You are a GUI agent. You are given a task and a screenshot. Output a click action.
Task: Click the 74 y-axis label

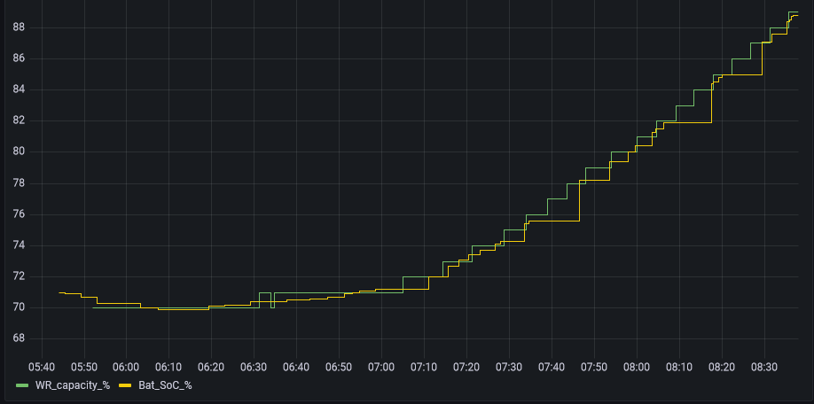pyautogui.click(x=20, y=245)
